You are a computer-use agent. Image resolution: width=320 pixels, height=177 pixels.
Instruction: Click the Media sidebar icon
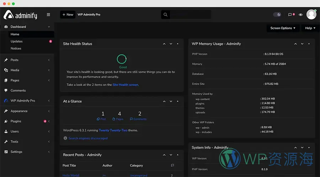coord(6,70)
